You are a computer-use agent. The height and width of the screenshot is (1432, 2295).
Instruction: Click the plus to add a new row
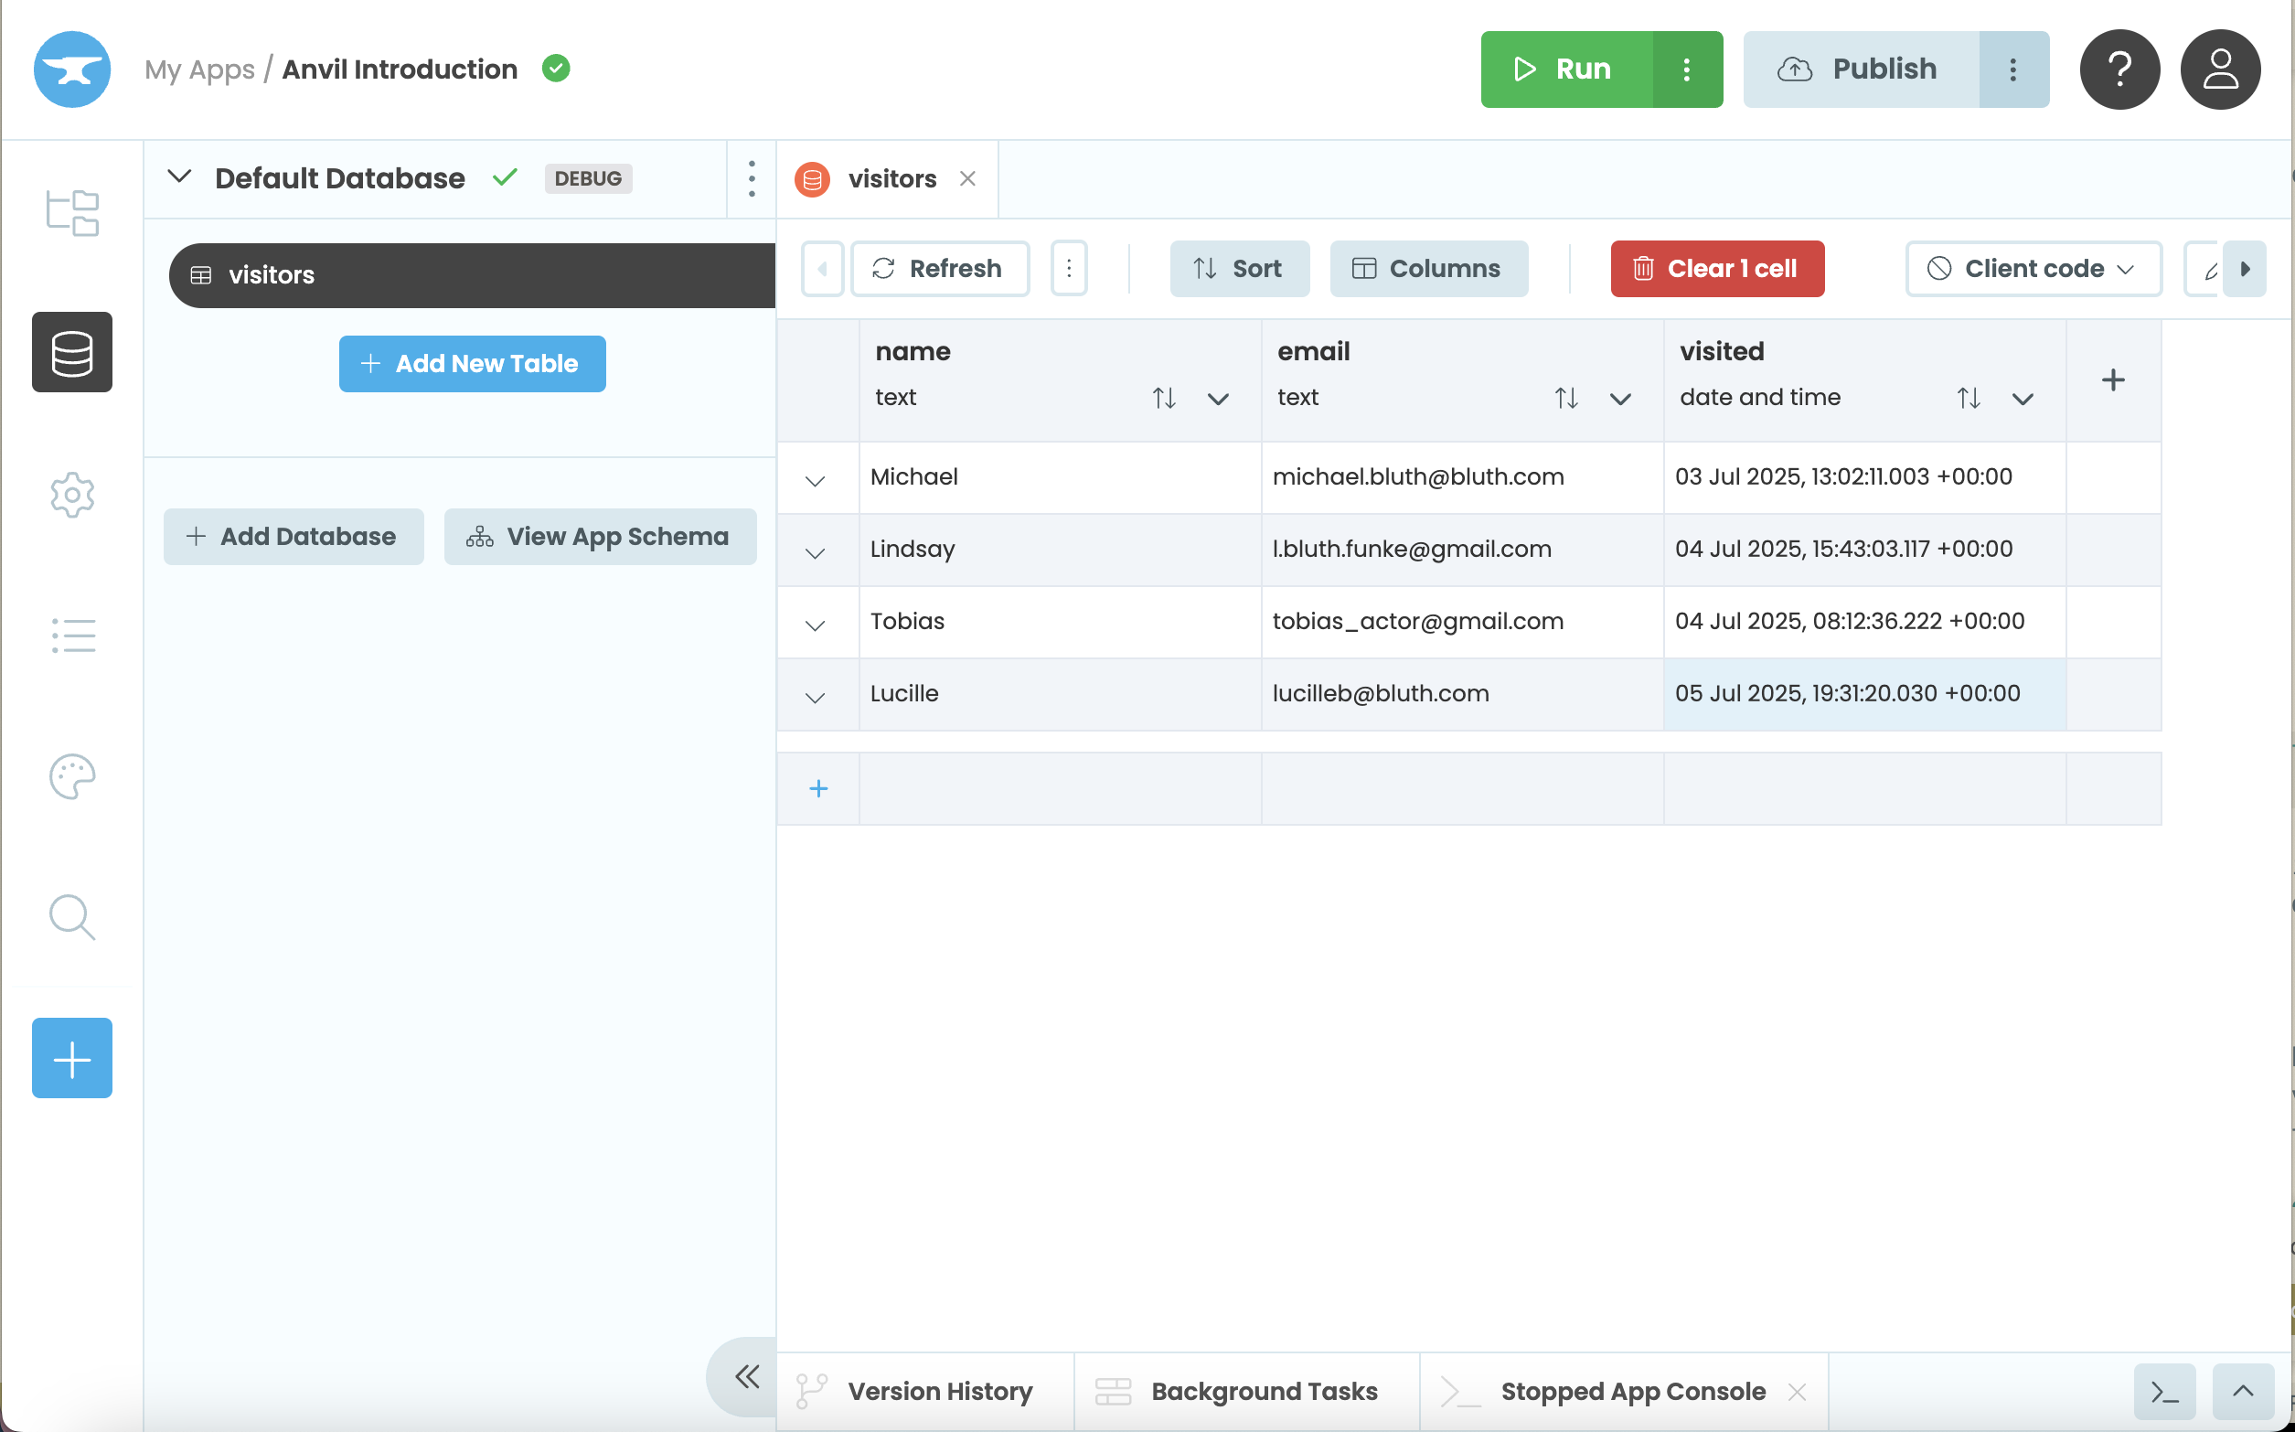[x=817, y=787]
